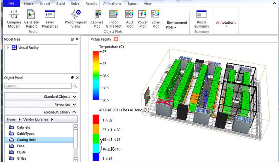This screenshot has width=279, height=162.
Task: Switch to the Home ribbon tab
Action: pos(29,3)
